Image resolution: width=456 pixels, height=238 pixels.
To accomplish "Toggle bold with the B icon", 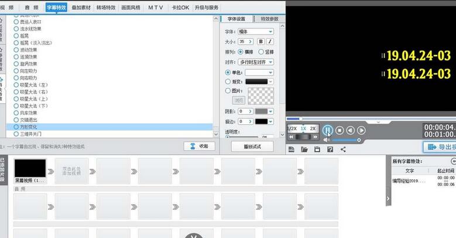I will click(x=261, y=42).
